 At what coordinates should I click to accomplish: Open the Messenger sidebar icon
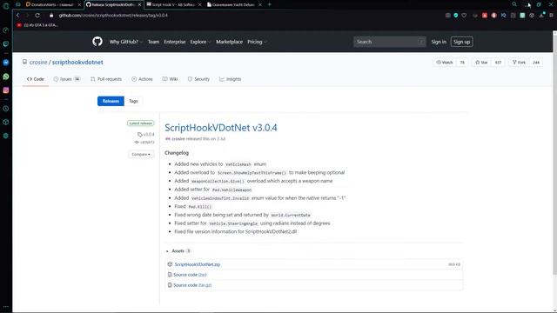[6, 63]
